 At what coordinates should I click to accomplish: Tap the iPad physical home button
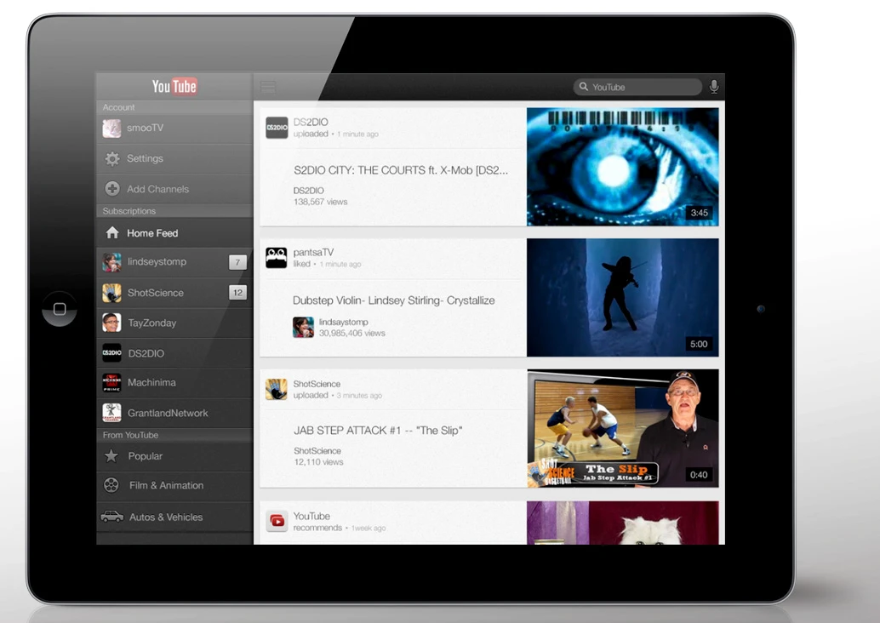(60, 309)
